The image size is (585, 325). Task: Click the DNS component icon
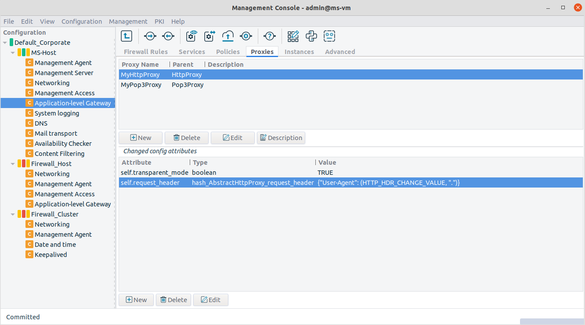pyautogui.click(x=29, y=123)
